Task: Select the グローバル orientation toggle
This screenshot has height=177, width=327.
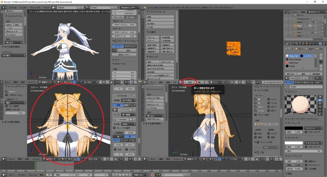Action: click(x=118, y=17)
